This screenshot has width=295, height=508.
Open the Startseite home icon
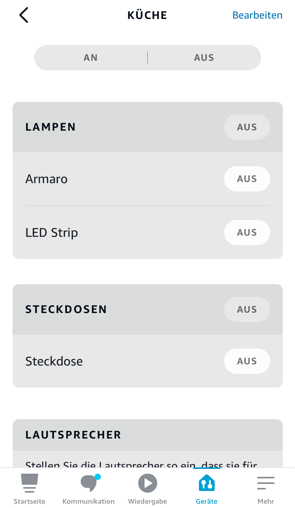[x=30, y=483]
